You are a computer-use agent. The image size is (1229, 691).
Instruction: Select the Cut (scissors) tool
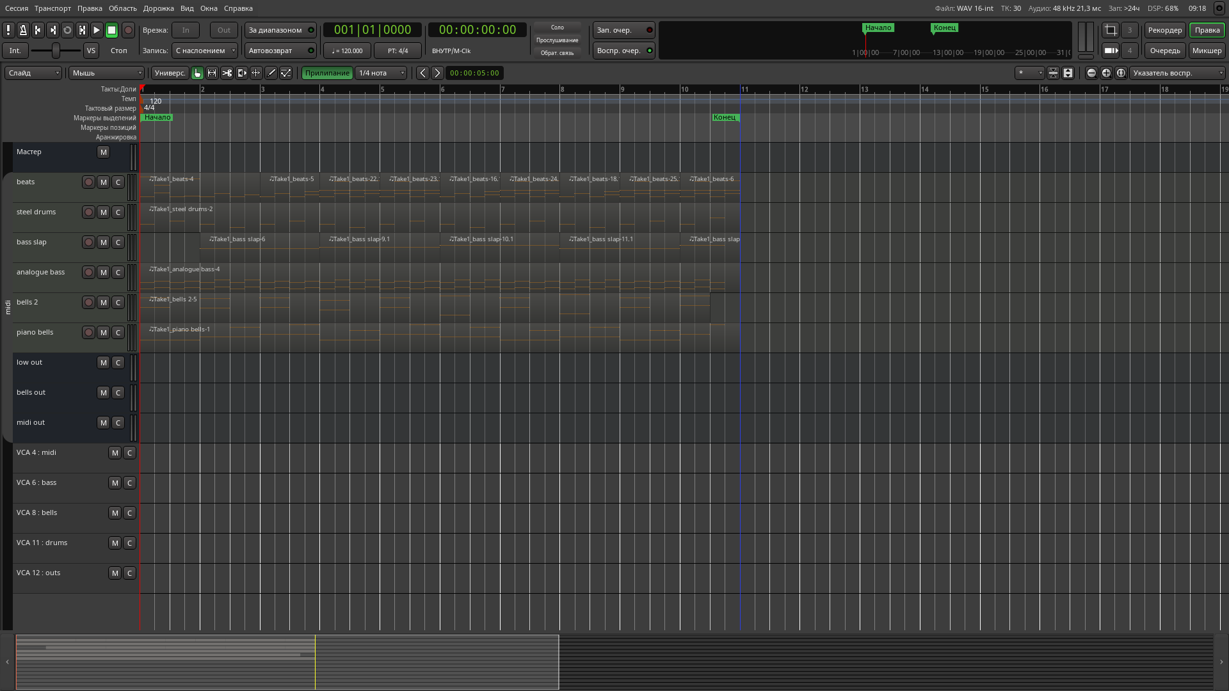pyautogui.click(x=227, y=73)
